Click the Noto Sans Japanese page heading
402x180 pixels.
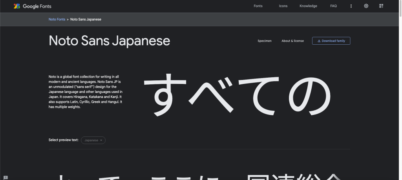coord(110,41)
